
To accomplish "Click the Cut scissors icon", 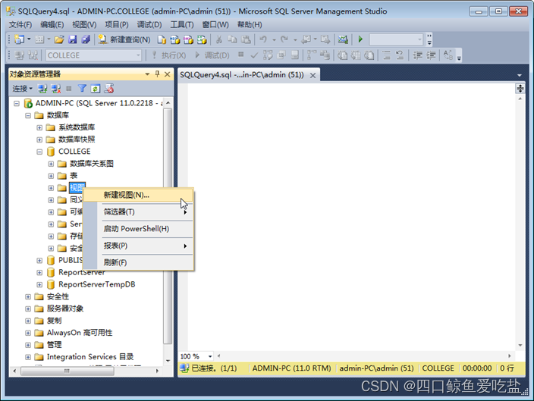I will (x=218, y=40).
